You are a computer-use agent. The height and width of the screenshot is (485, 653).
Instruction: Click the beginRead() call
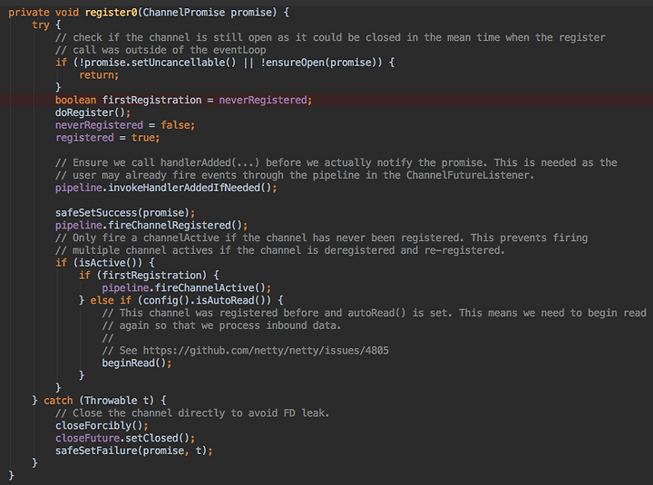pos(137,363)
